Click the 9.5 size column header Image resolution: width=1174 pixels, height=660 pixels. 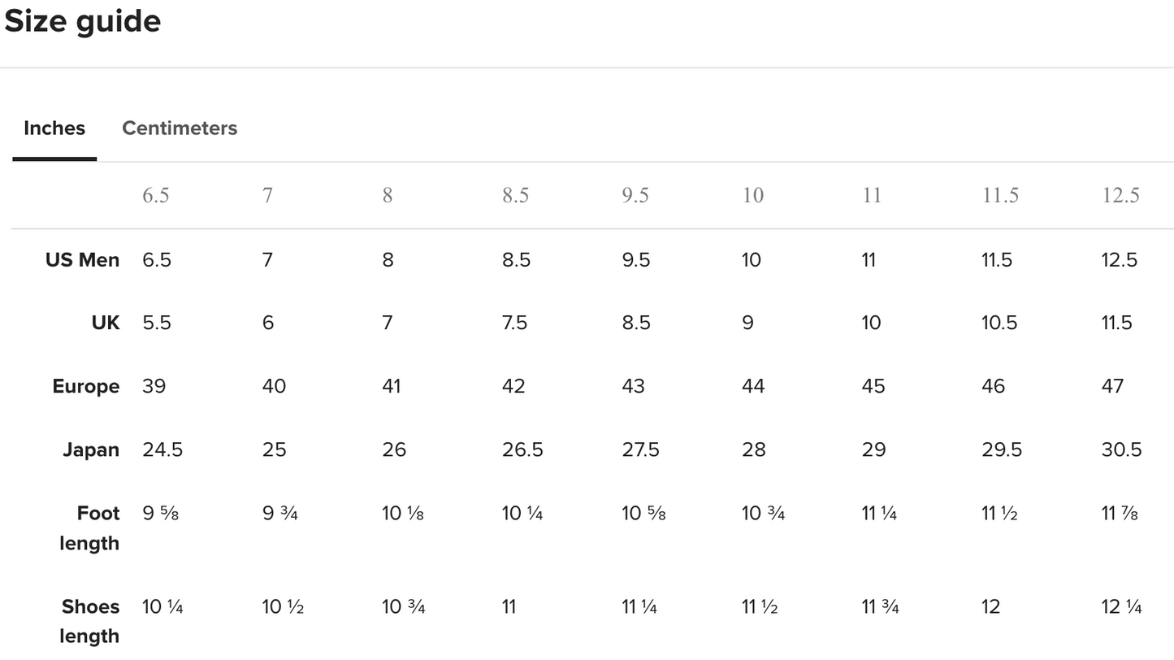(x=635, y=196)
